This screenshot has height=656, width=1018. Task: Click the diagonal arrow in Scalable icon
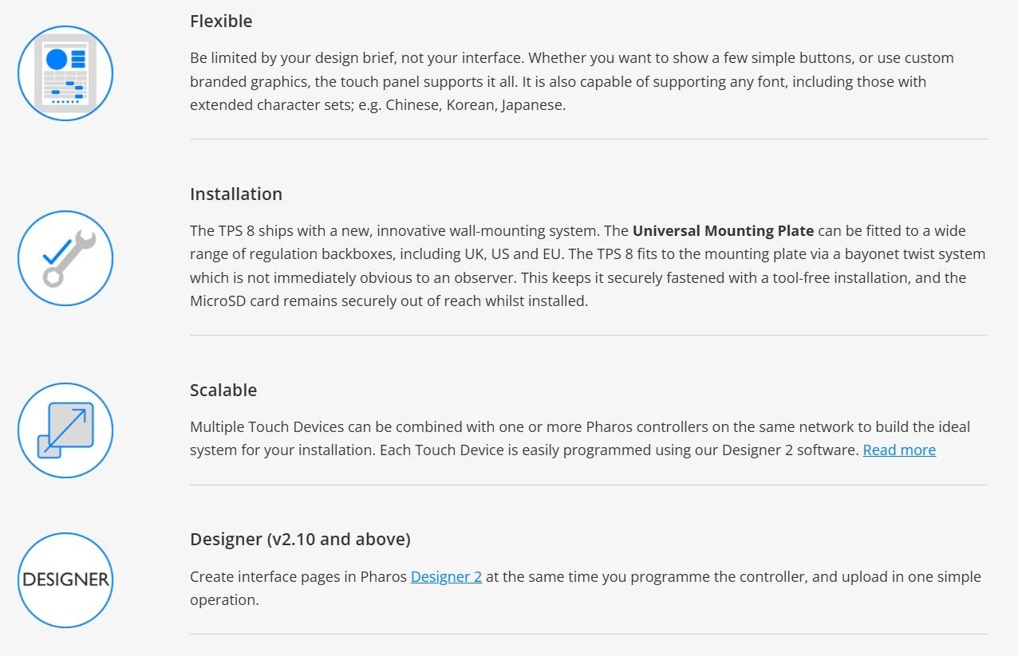click(69, 428)
